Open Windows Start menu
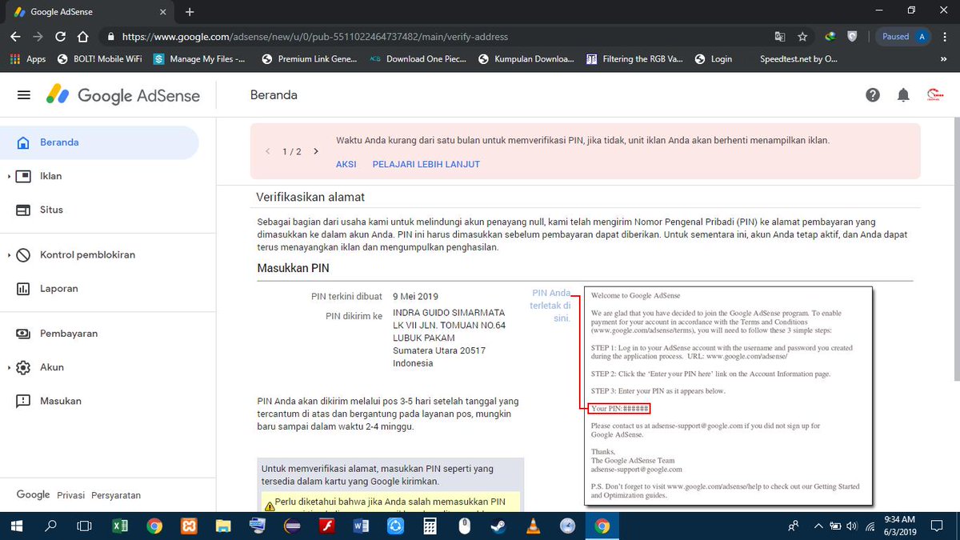 point(17,526)
